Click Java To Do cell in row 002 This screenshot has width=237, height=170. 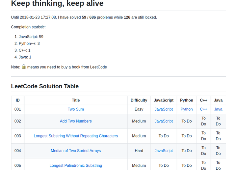point(218,121)
